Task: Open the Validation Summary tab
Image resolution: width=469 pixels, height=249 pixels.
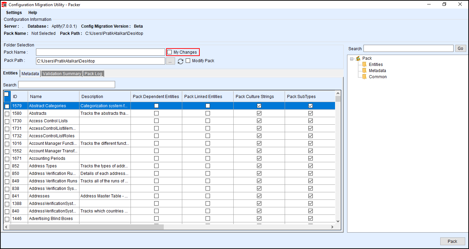Action: click(62, 74)
